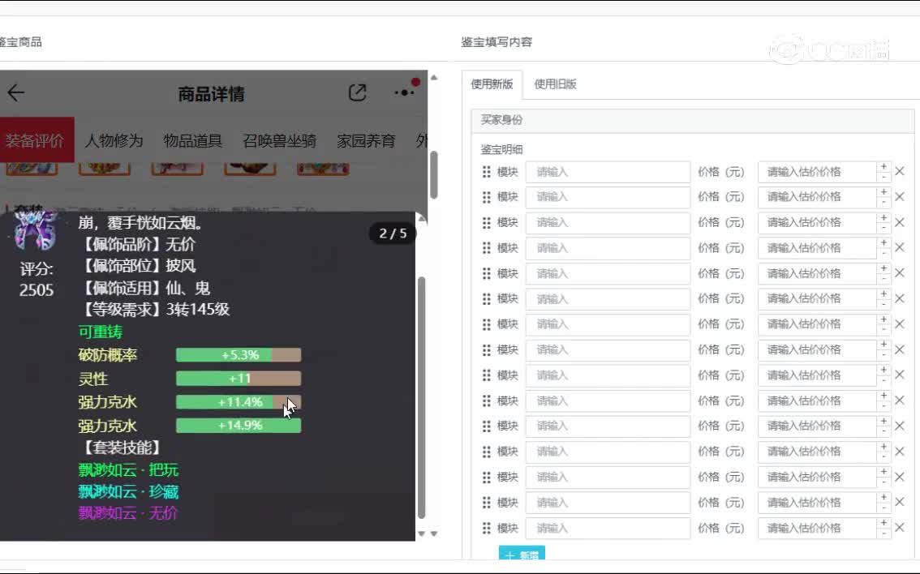This screenshot has width=920, height=574.
Task: Delete the first 模块 row with its X
Action: pos(899,172)
